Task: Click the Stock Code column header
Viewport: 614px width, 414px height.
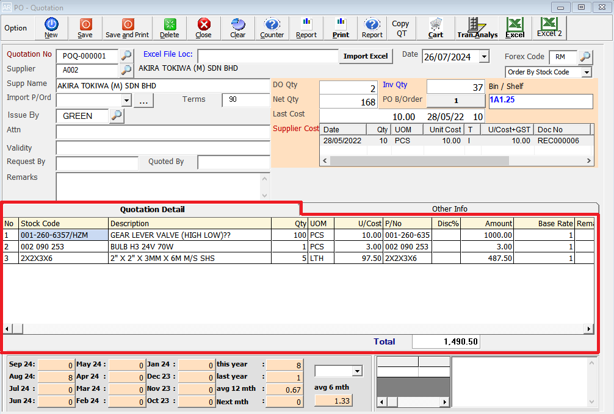Action: 63,223
